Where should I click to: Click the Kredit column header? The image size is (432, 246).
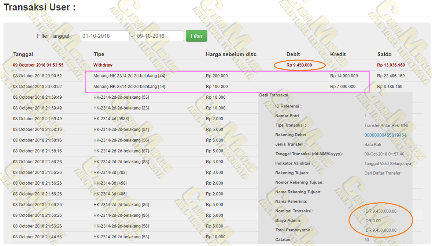point(338,54)
